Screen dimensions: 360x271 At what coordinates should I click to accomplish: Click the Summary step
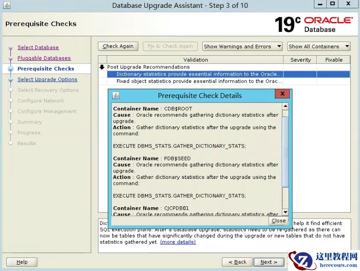pyautogui.click(x=29, y=122)
